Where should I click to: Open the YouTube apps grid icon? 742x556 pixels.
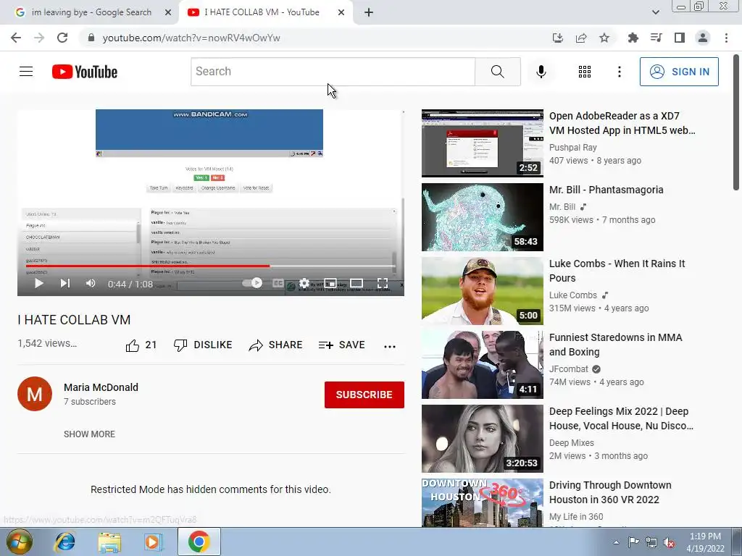tap(585, 72)
